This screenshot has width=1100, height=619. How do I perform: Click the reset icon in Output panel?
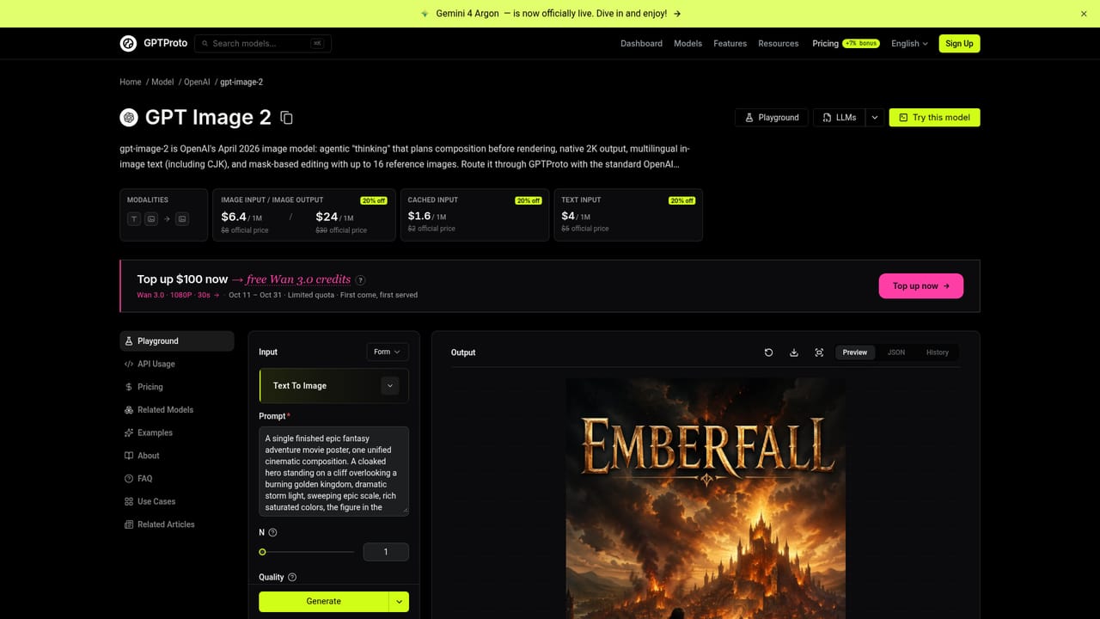(x=769, y=352)
